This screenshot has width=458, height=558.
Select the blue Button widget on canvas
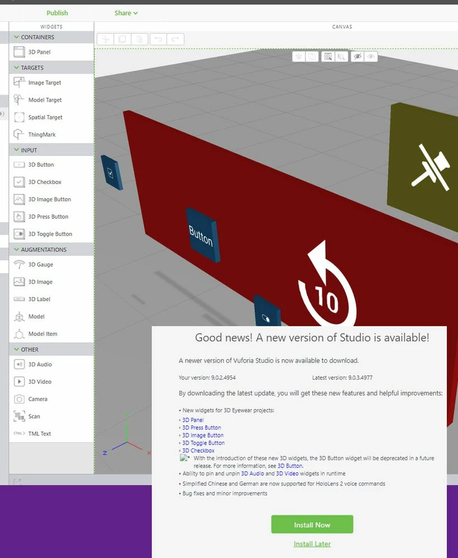pyautogui.click(x=202, y=235)
